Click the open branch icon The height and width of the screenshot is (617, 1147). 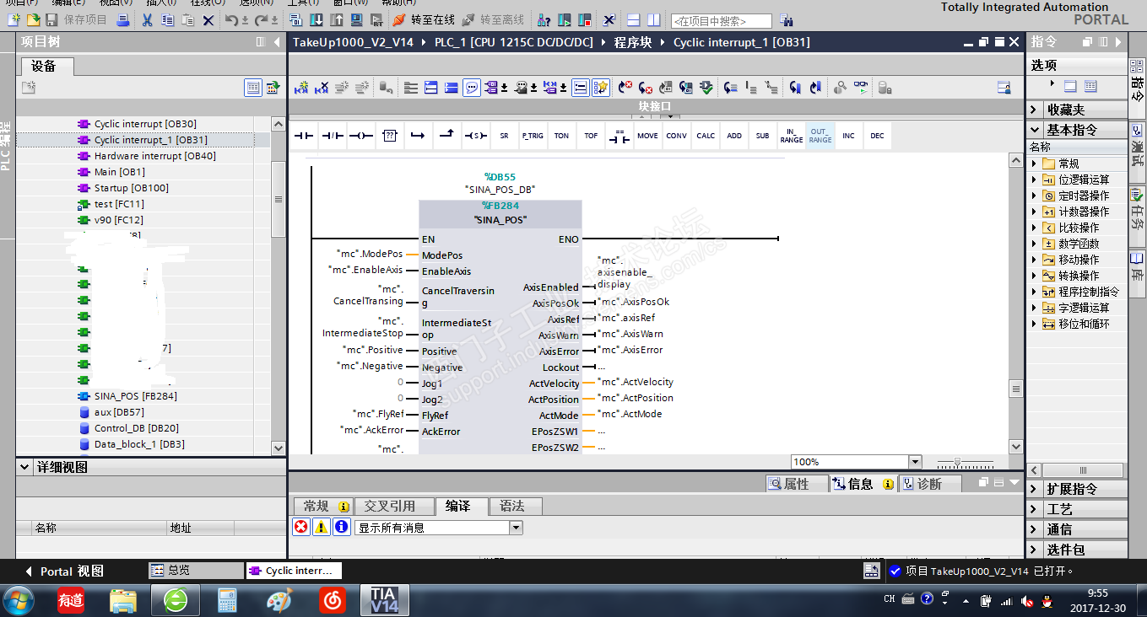pyautogui.click(x=419, y=136)
